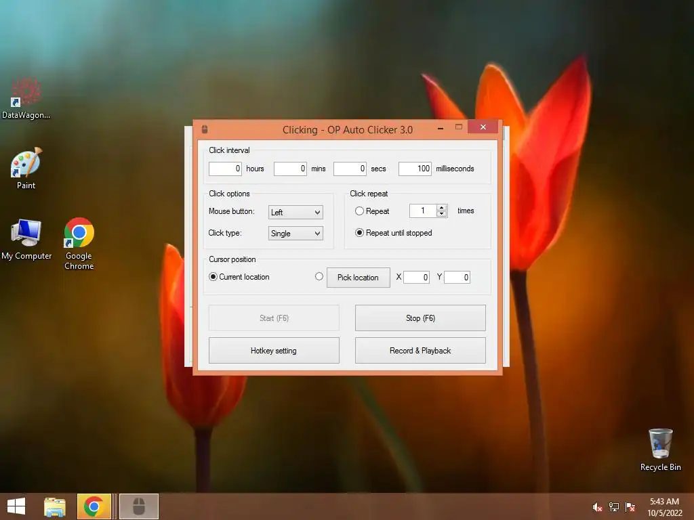The width and height of the screenshot is (694, 520).
Task: Open the Paint desktop icon
Action: pyautogui.click(x=26, y=169)
